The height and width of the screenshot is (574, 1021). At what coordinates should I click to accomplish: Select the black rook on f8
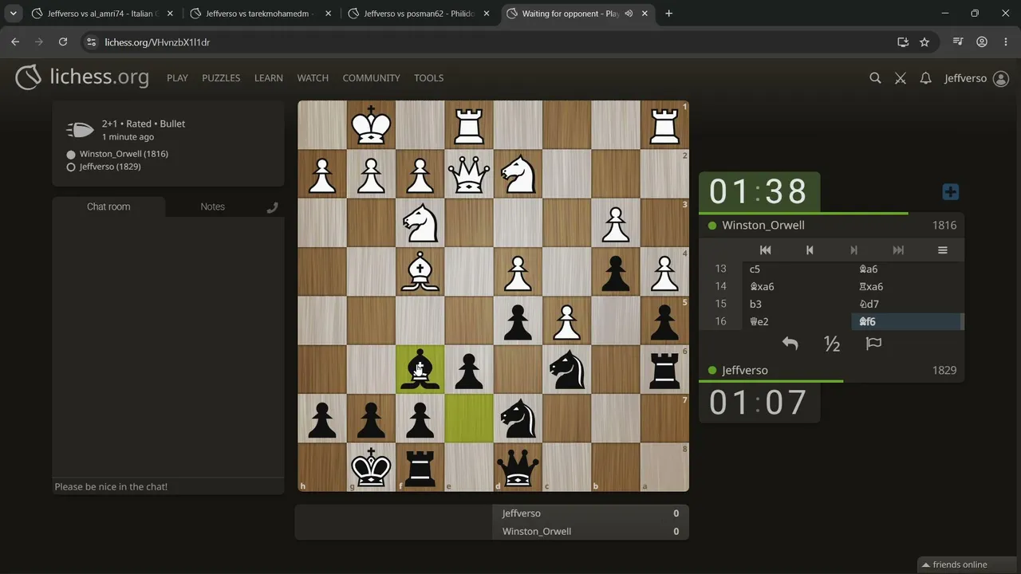pos(420,467)
